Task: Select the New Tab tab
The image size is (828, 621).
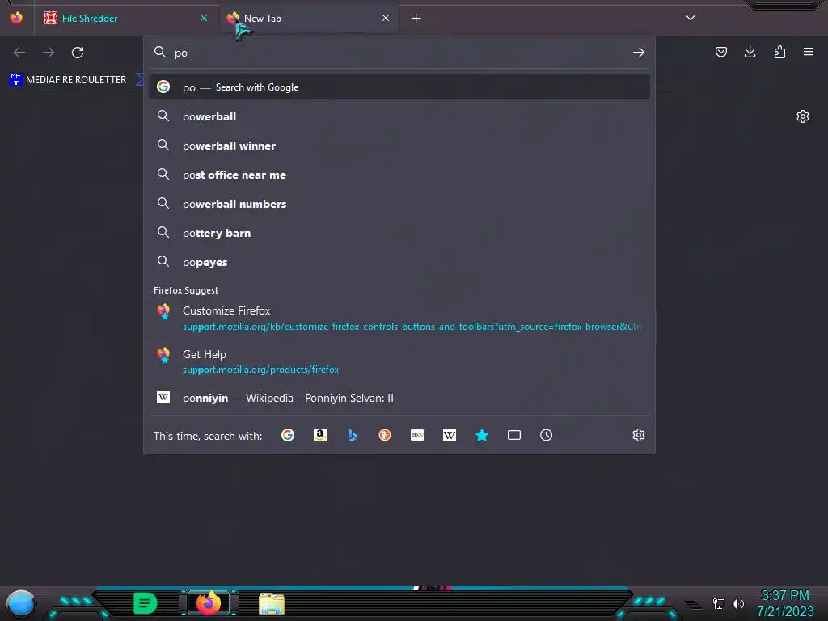Action: pyautogui.click(x=309, y=19)
